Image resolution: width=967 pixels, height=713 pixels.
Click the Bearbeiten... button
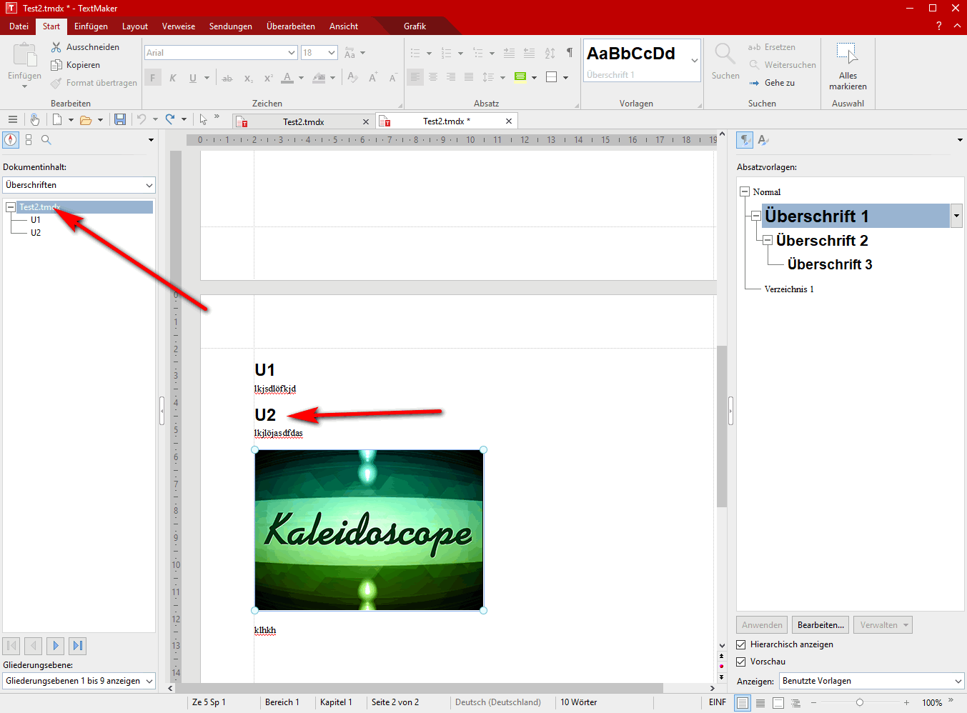(x=820, y=625)
